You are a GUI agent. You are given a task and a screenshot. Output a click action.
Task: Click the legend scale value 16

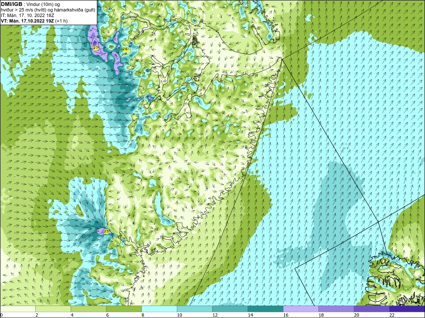pos(286,315)
